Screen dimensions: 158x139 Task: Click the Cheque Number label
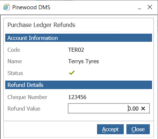pyautogui.click(x=28, y=97)
